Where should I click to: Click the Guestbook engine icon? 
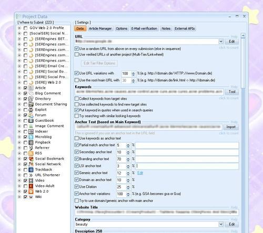click(31, 121)
